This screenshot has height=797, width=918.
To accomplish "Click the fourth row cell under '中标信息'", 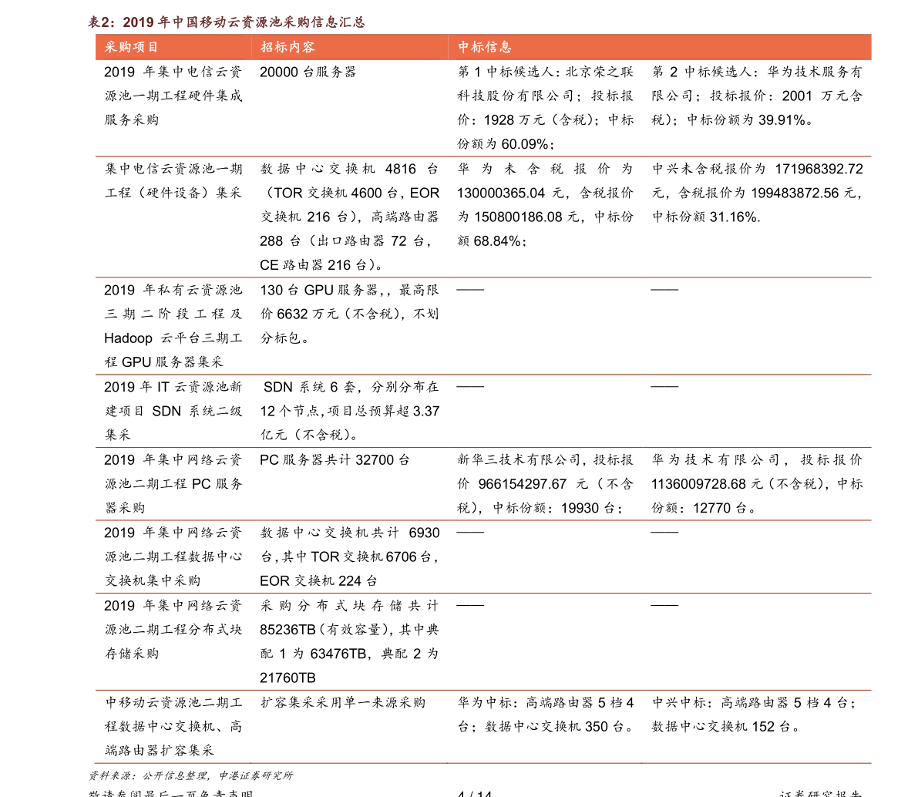I will click(x=663, y=411).
